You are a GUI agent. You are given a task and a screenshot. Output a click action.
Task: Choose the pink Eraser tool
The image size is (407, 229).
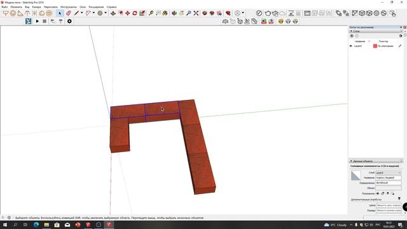tap(69, 13)
